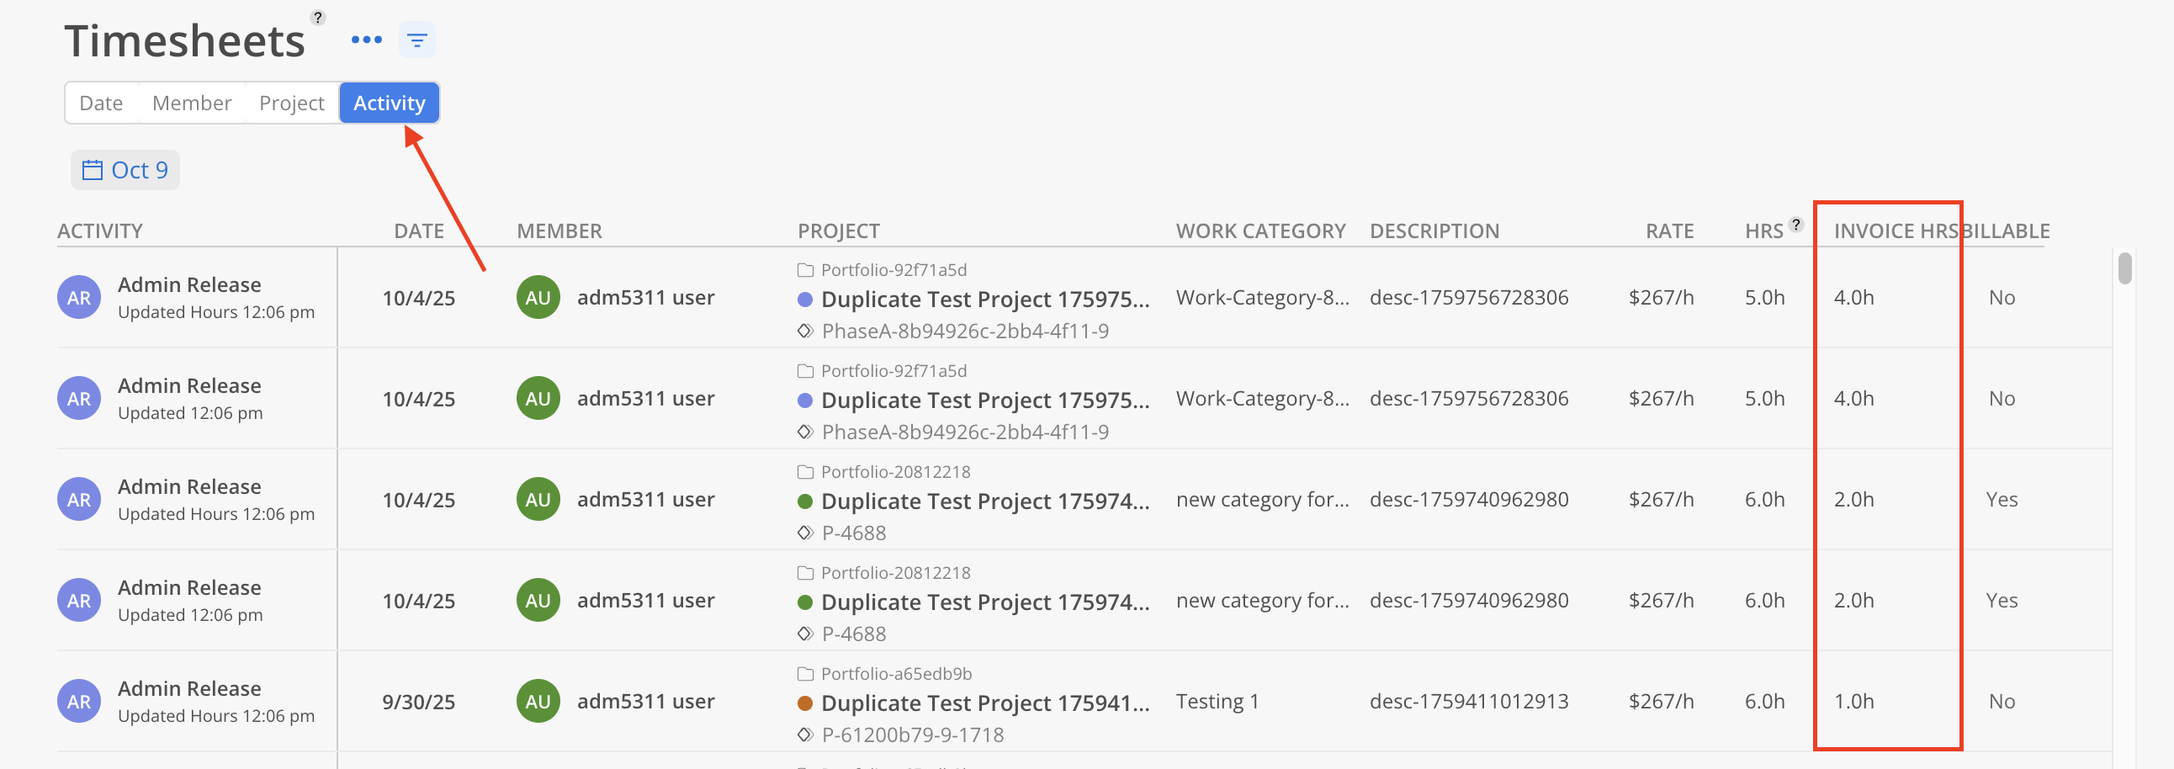Click AU member avatar in Portfolio-20812218 'Updated Hours' row
This screenshot has width=2174, height=769.
coord(538,499)
